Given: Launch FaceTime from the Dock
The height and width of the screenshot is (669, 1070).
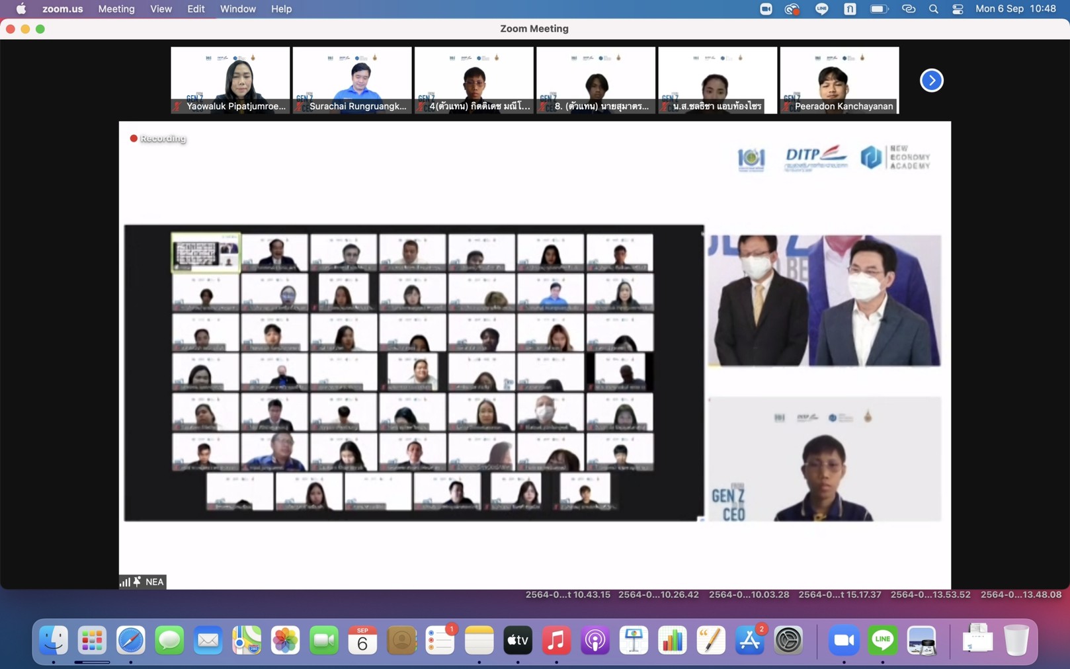Looking at the screenshot, I should [324, 640].
